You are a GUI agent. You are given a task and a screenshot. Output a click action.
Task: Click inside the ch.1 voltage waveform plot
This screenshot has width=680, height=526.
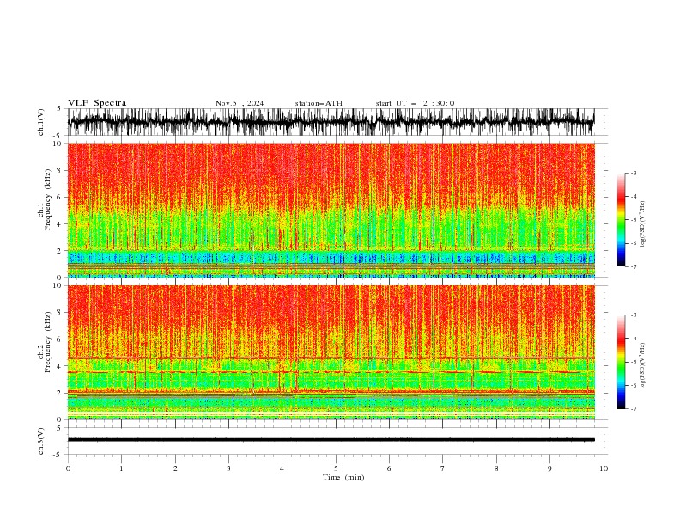(331, 122)
